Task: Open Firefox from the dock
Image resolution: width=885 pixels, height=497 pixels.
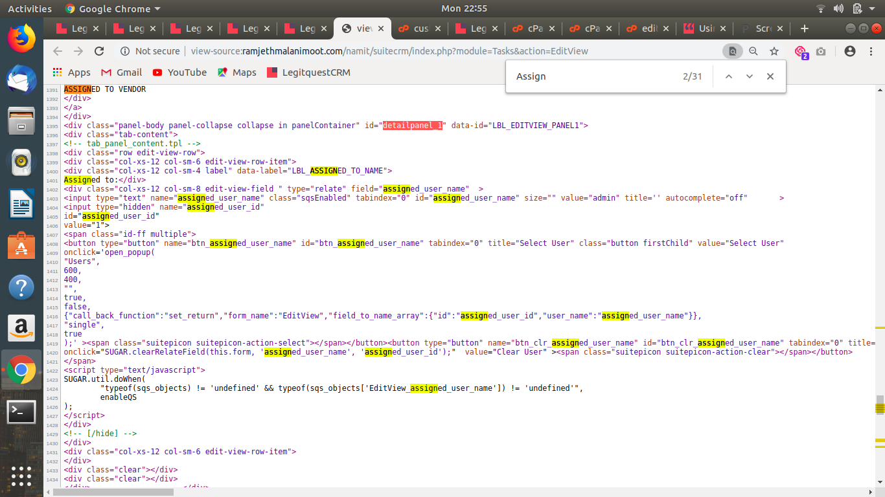Action: pos(21,38)
